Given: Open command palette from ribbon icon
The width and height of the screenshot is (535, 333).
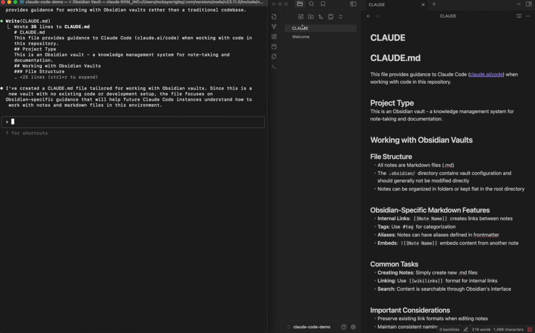Looking at the screenshot, I should coord(274,66).
